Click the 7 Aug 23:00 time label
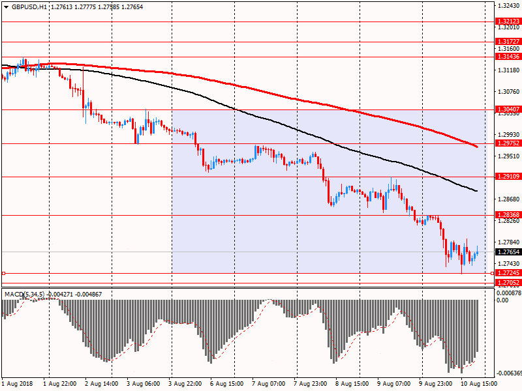 pos(311,384)
